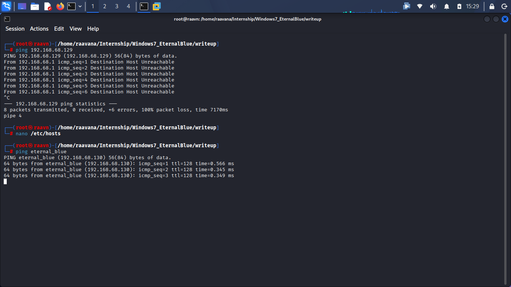Switch to workspace 4
The height and width of the screenshot is (287, 511).
coord(129,6)
